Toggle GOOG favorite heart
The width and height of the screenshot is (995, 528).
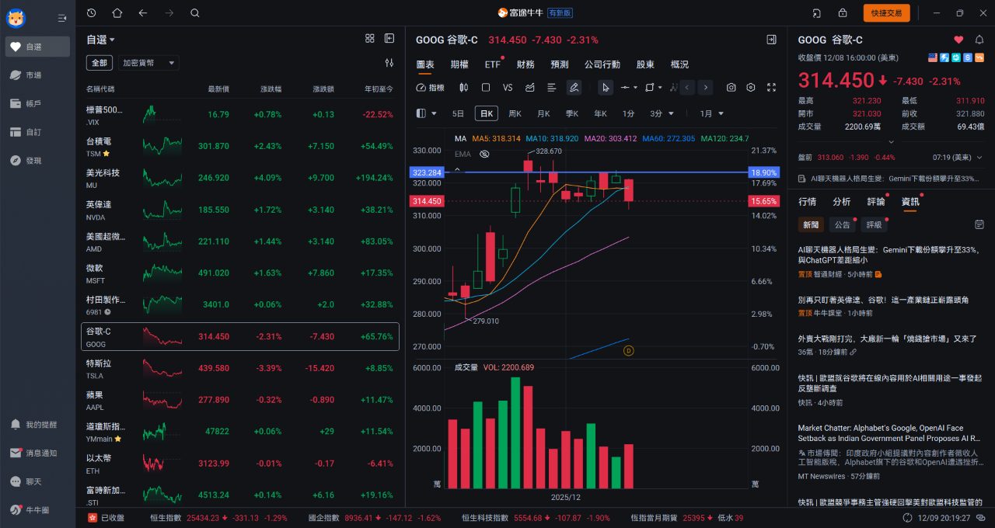coord(958,40)
